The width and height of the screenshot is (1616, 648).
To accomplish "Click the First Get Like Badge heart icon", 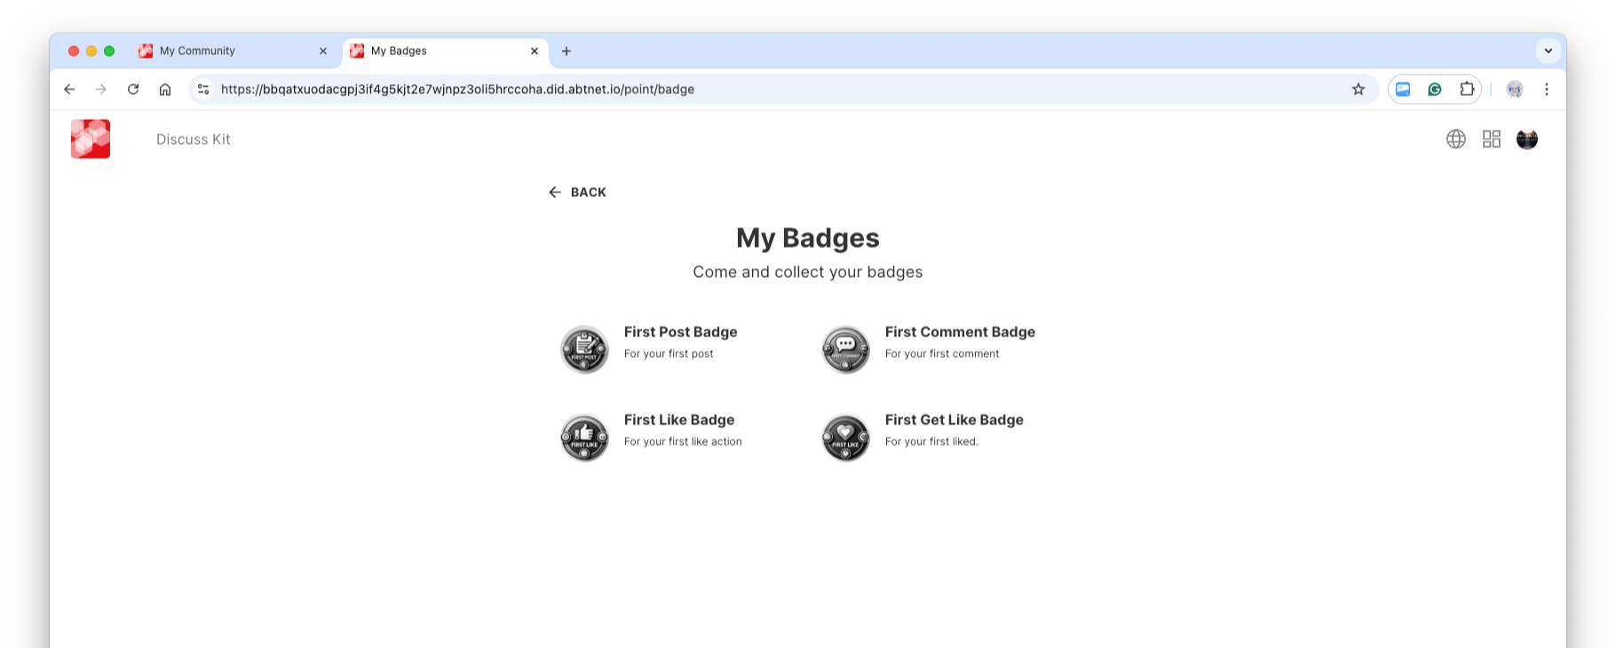I will pos(845,438).
